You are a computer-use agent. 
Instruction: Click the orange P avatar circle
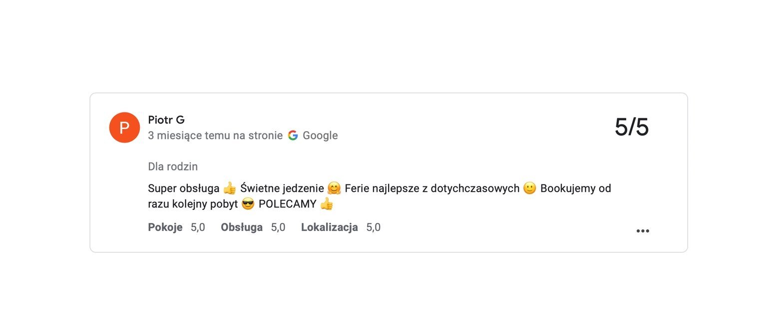click(124, 128)
